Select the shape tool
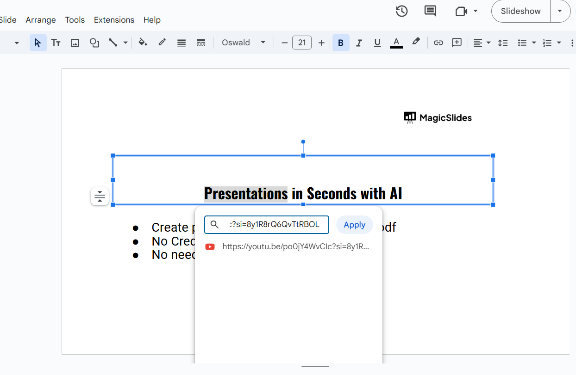This screenshot has width=576, height=375. click(94, 43)
